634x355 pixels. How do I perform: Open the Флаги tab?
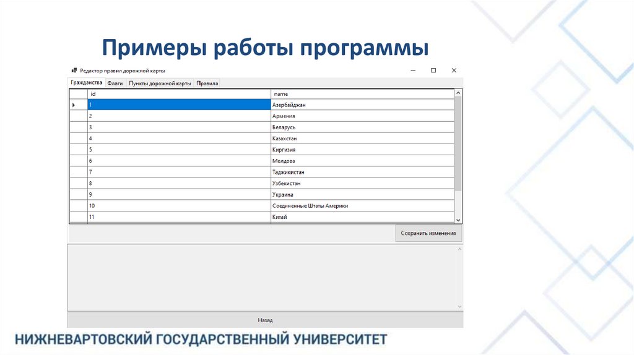(115, 83)
